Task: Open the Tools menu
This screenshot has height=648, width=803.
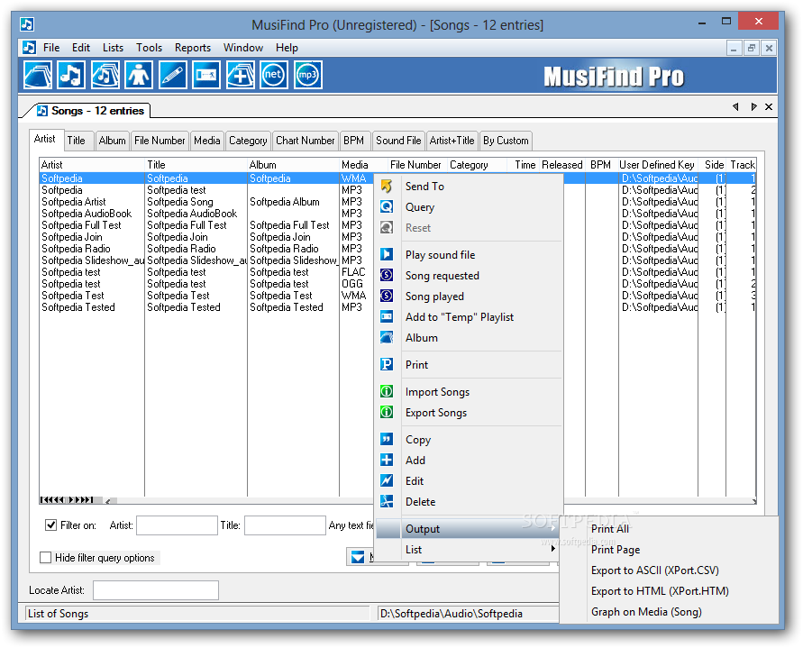Action: pos(149,48)
